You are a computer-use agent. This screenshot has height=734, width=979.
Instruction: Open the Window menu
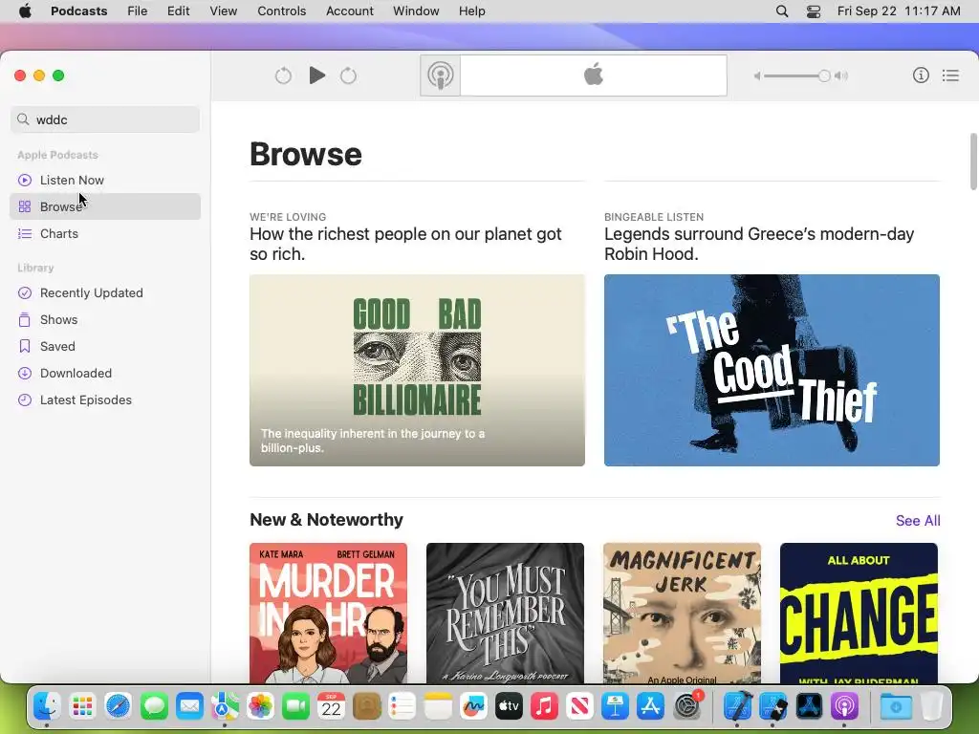point(416,11)
